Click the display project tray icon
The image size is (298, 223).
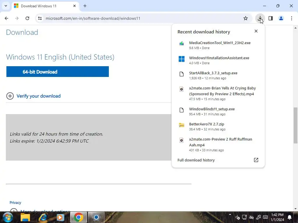point(244,217)
